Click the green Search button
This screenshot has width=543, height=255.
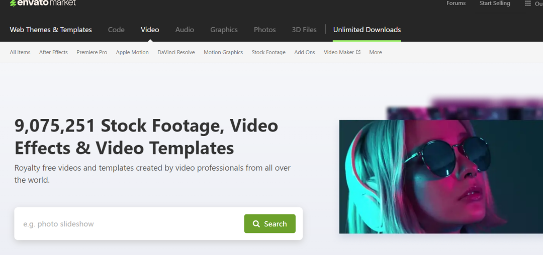click(x=270, y=223)
